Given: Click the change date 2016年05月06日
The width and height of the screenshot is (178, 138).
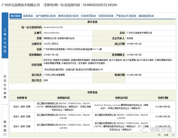Looking at the screenshot, I should point(163,107).
